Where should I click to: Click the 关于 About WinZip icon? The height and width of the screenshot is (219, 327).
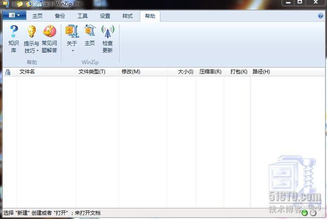pyautogui.click(x=72, y=31)
